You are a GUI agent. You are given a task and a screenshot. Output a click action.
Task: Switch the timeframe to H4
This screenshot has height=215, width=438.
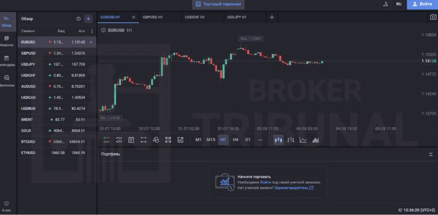235,140
